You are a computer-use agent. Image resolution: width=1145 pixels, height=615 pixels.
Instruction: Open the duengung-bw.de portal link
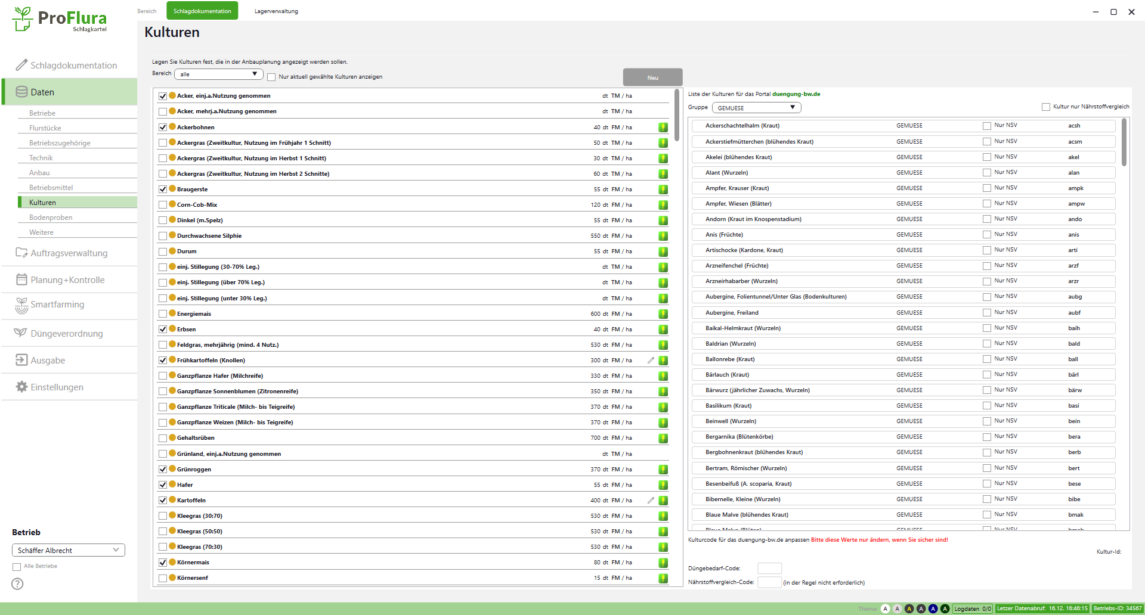pos(796,94)
